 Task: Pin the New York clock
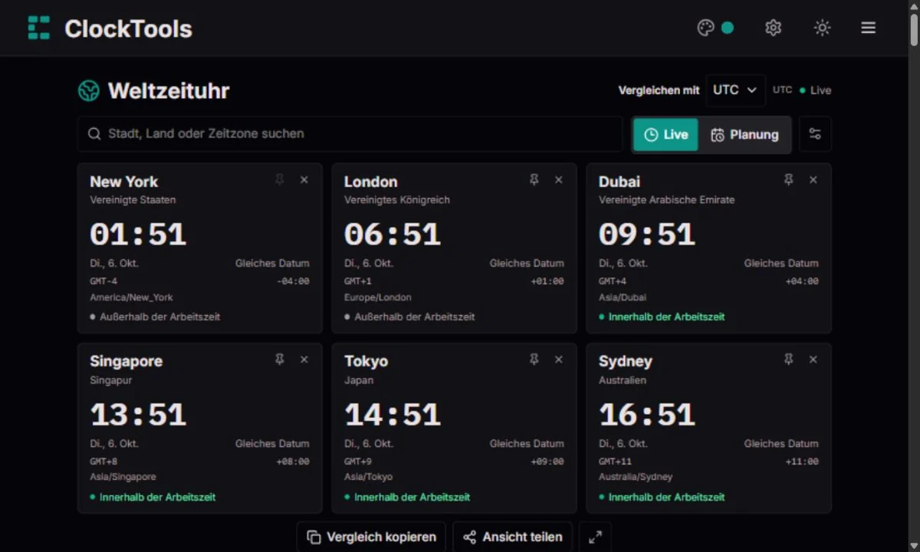click(x=280, y=179)
